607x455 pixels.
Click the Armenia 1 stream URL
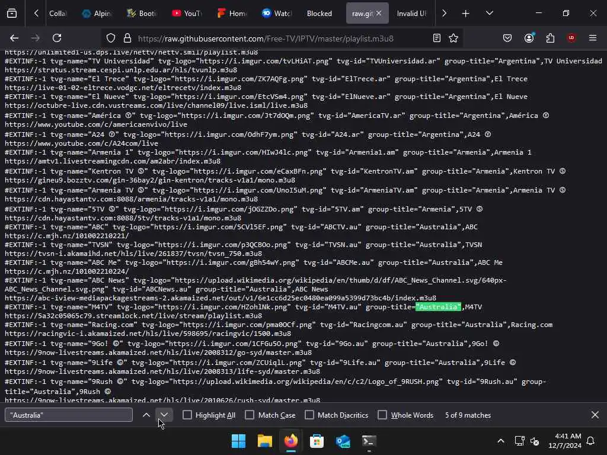point(113,161)
